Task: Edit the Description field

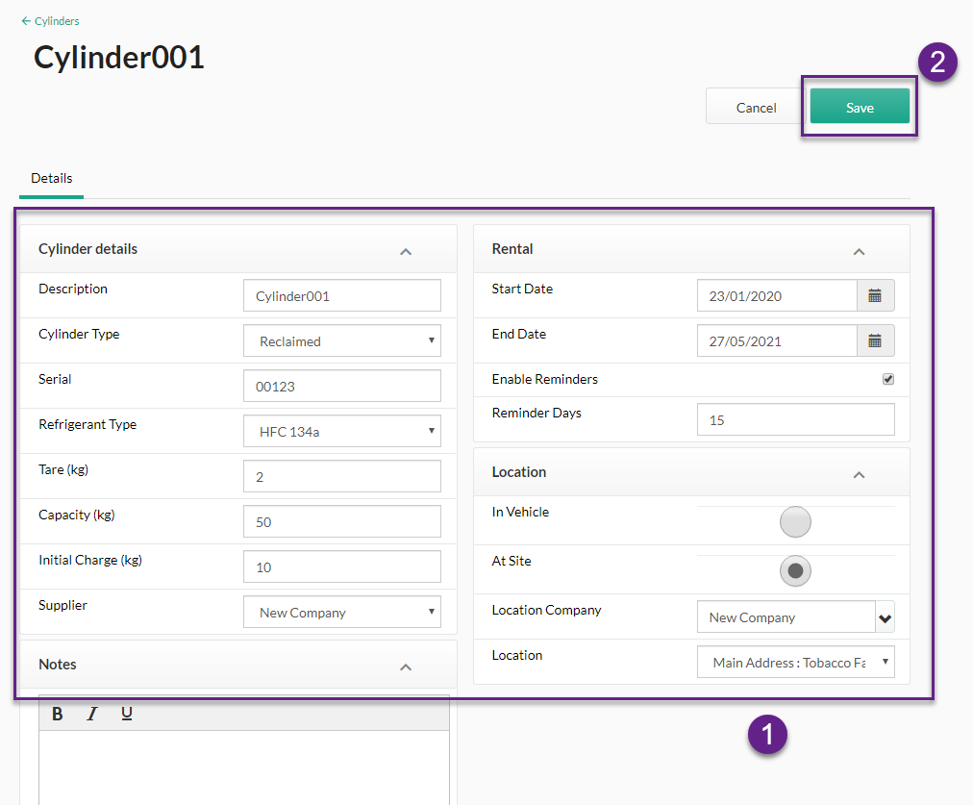Action: coord(342,295)
